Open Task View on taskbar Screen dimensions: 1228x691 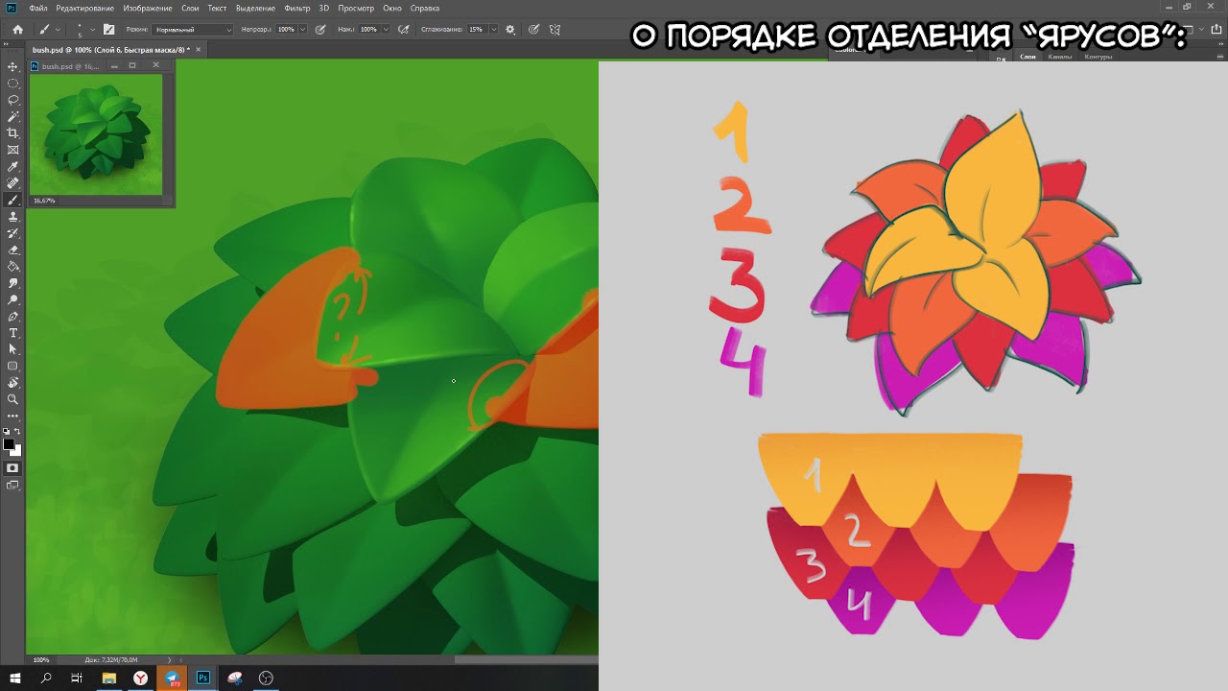(x=78, y=678)
